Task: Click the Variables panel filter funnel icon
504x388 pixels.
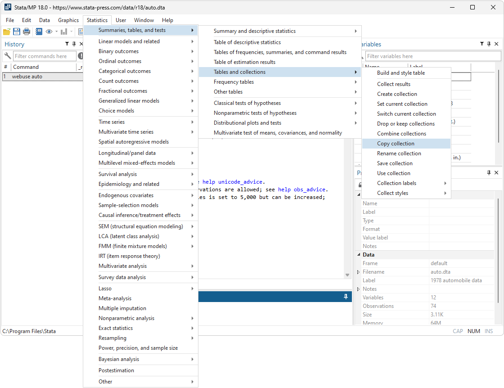Action: coord(482,44)
